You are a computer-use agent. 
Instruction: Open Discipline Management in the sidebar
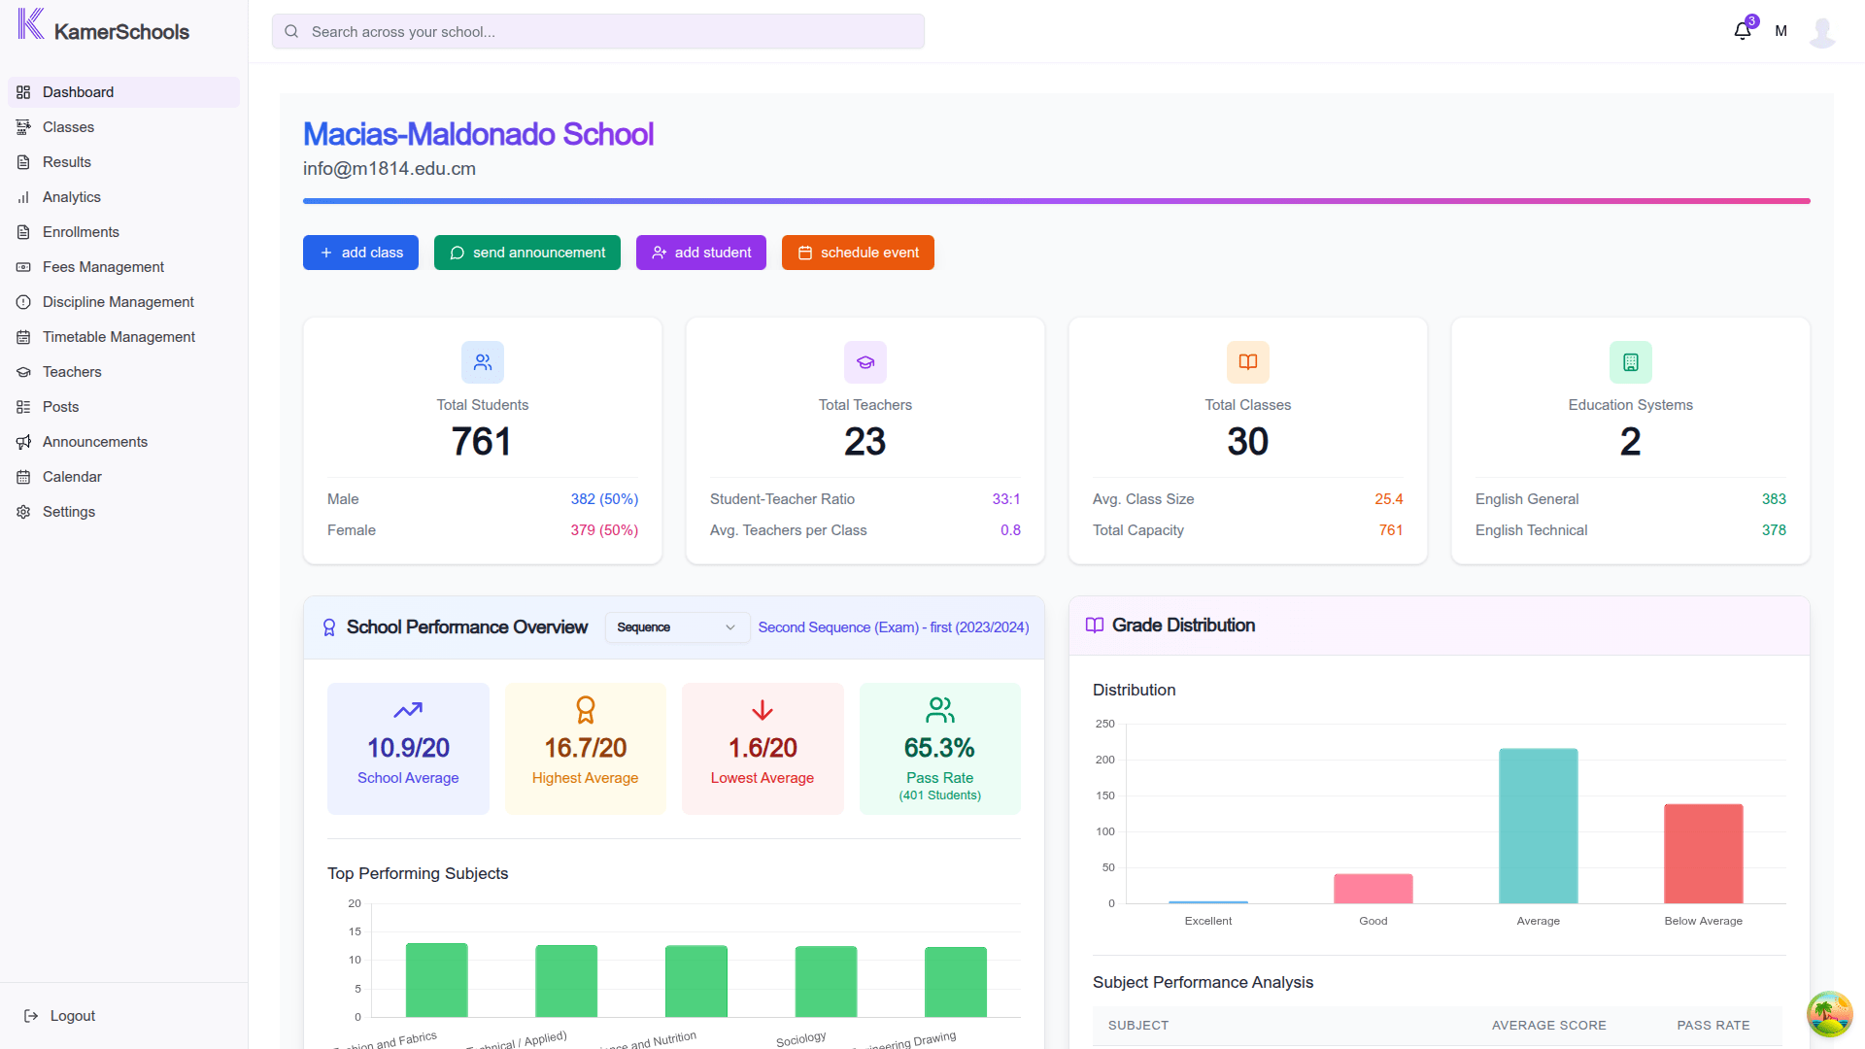pos(23,301)
